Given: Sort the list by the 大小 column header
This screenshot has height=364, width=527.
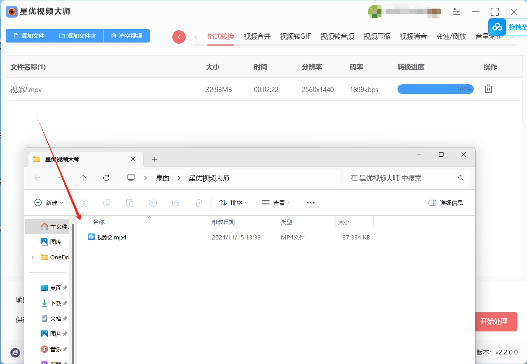Looking at the screenshot, I should coord(344,222).
